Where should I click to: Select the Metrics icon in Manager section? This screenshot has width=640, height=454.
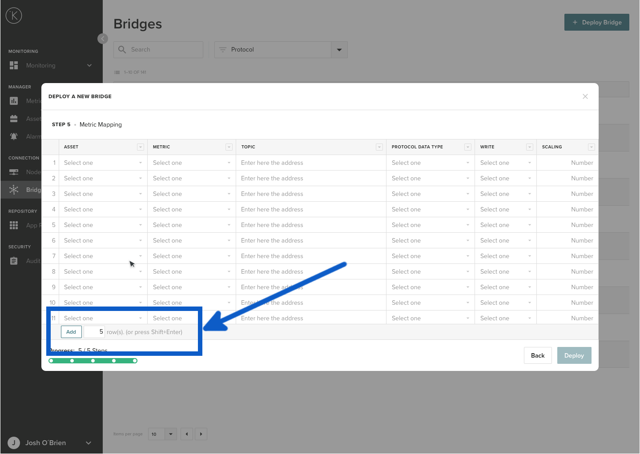pos(13,101)
